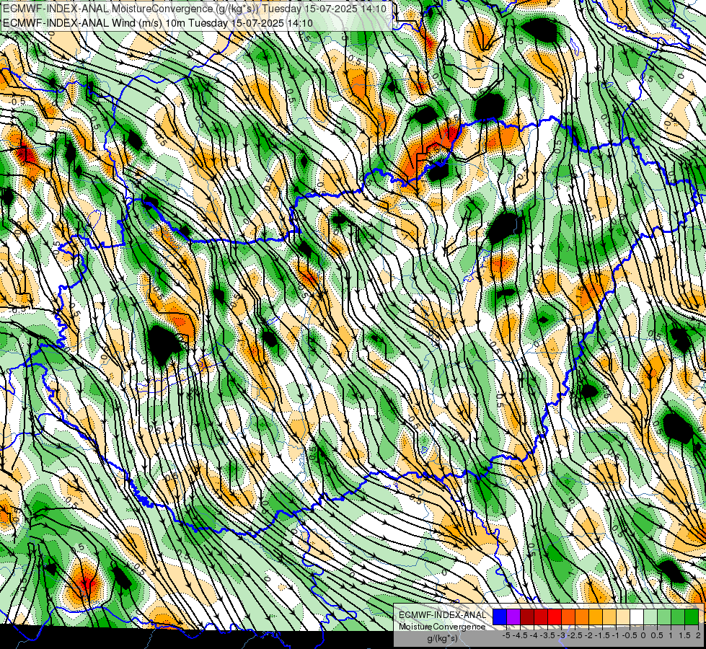Click the 2 tick value at the legend end
The image size is (706, 649).
[698, 635]
